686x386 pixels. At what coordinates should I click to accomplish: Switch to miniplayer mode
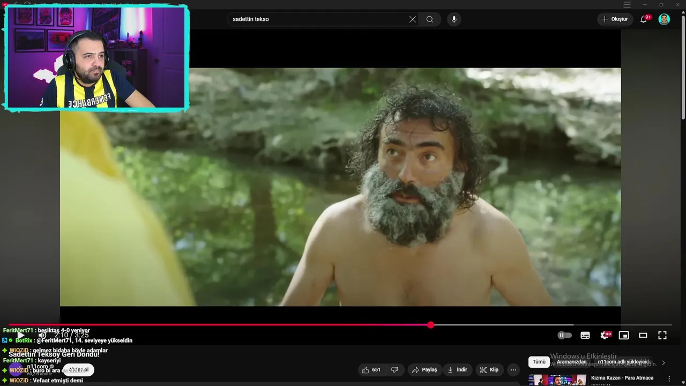point(624,335)
